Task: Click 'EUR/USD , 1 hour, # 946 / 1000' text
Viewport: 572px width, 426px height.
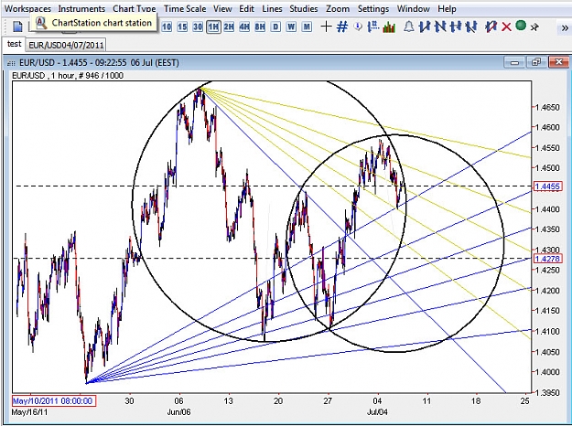Action: [x=68, y=76]
